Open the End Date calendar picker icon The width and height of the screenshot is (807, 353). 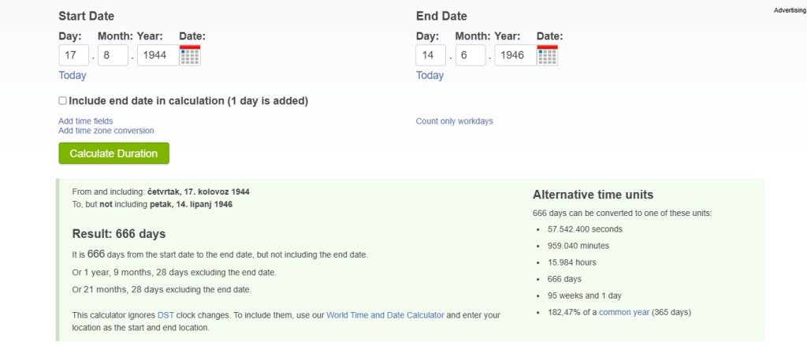point(547,55)
